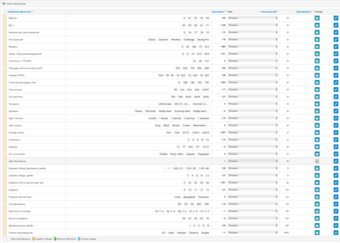Click the Значения column header
The width and height of the screenshot is (340, 243).
click(218, 12)
